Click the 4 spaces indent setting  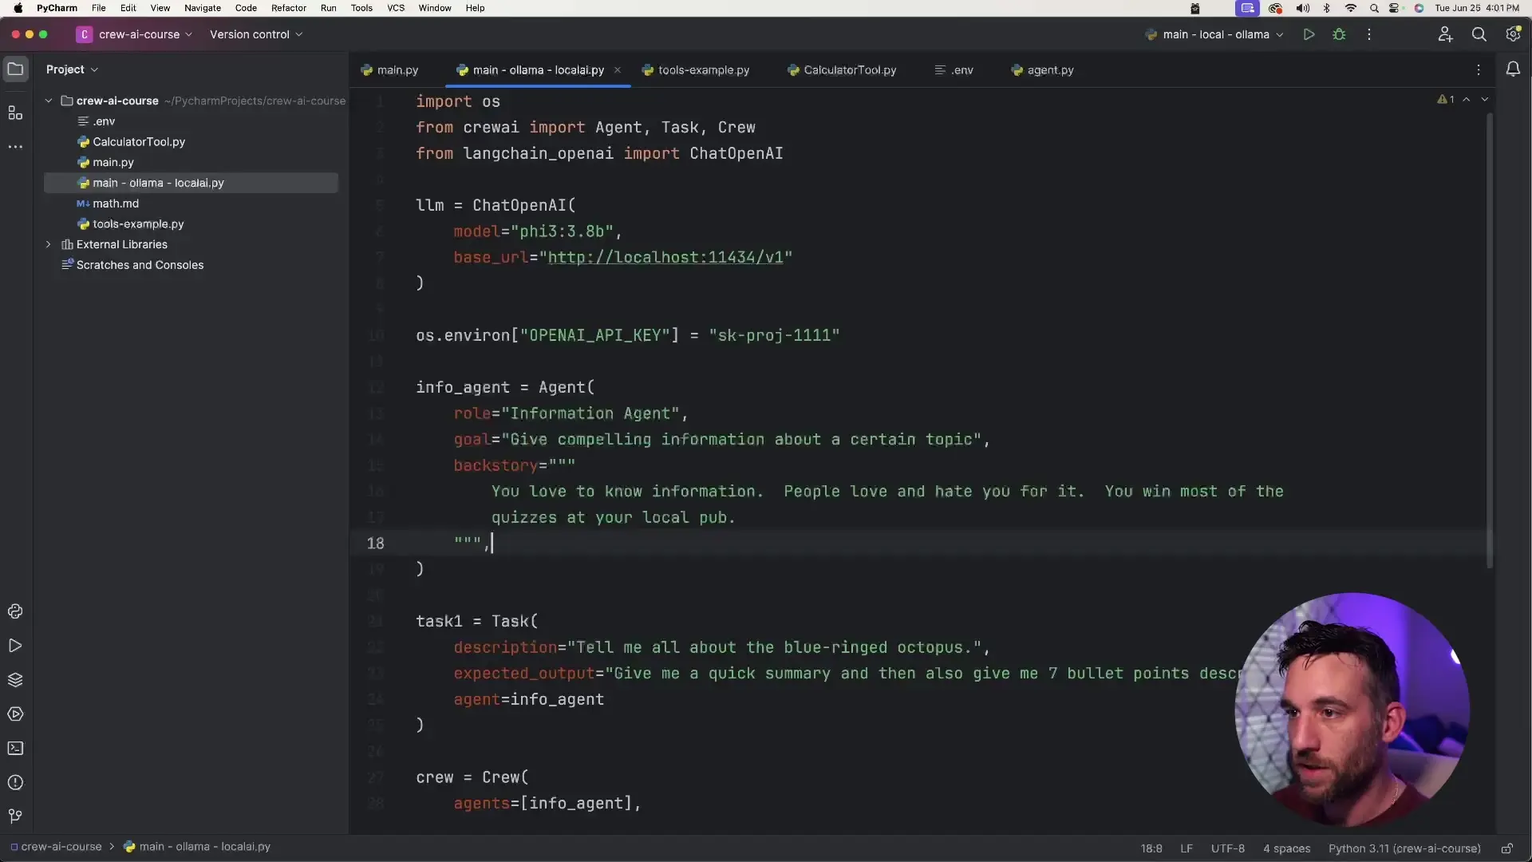pos(1286,848)
